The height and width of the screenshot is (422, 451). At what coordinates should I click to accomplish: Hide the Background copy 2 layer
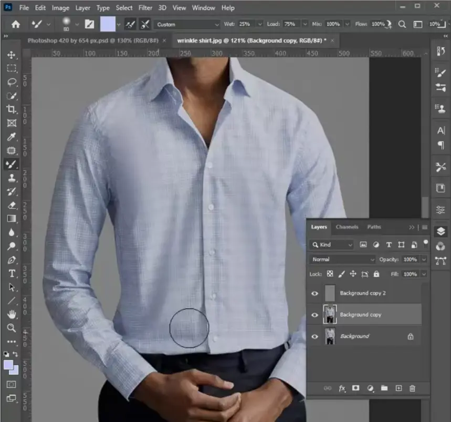pos(314,293)
